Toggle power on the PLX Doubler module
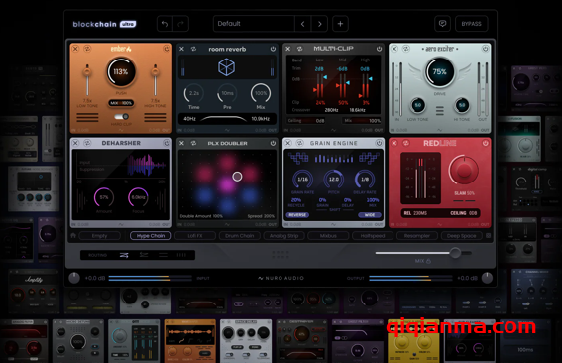The width and height of the screenshot is (562, 363). click(274, 143)
